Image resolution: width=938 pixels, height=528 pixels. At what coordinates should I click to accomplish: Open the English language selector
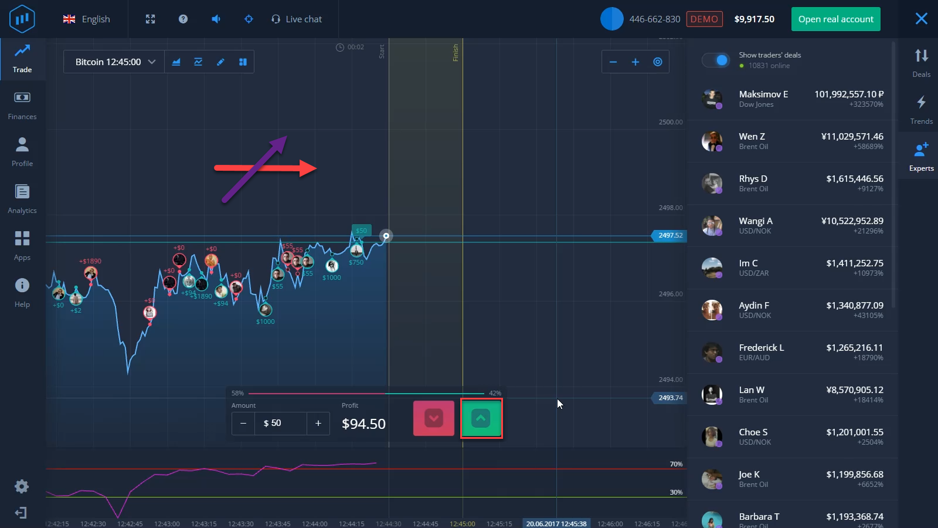87,19
